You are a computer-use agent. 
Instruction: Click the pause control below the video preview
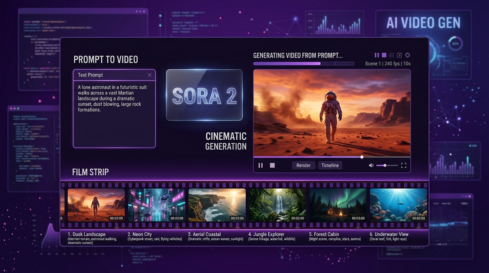pos(260,165)
